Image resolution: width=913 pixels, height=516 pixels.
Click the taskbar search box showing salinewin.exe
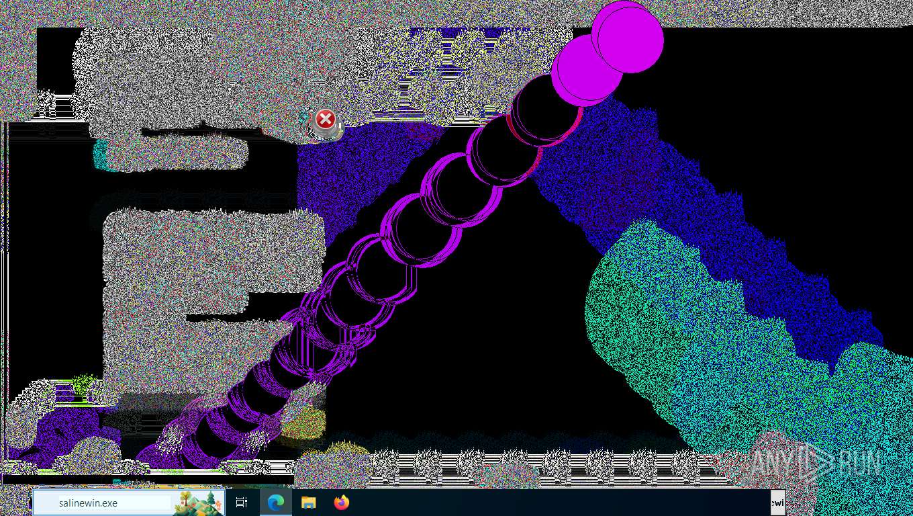[x=128, y=503]
